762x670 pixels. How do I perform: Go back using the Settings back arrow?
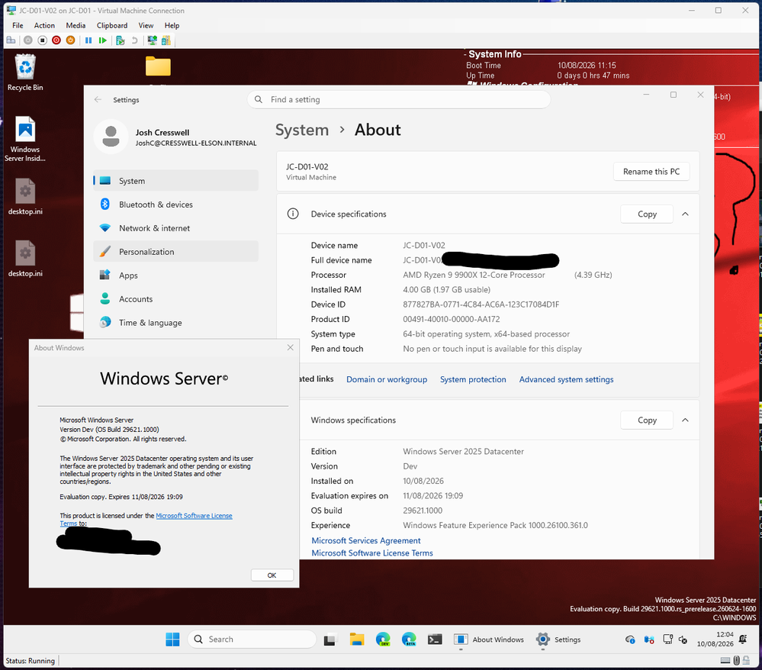(x=98, y=99)
